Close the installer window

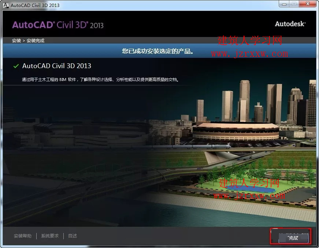[x=308, y=4]
